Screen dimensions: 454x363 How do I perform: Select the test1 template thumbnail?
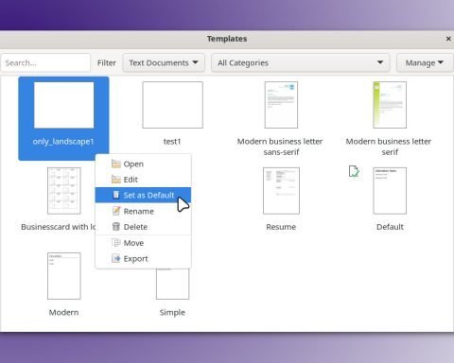(172, 105)
